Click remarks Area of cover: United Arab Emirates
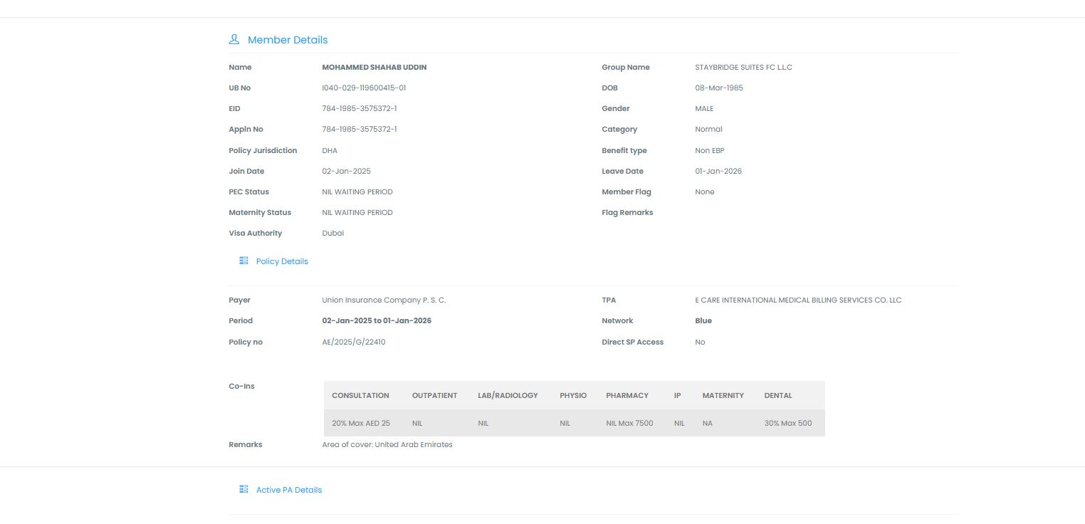The image size is (1085, 524). 387,444
